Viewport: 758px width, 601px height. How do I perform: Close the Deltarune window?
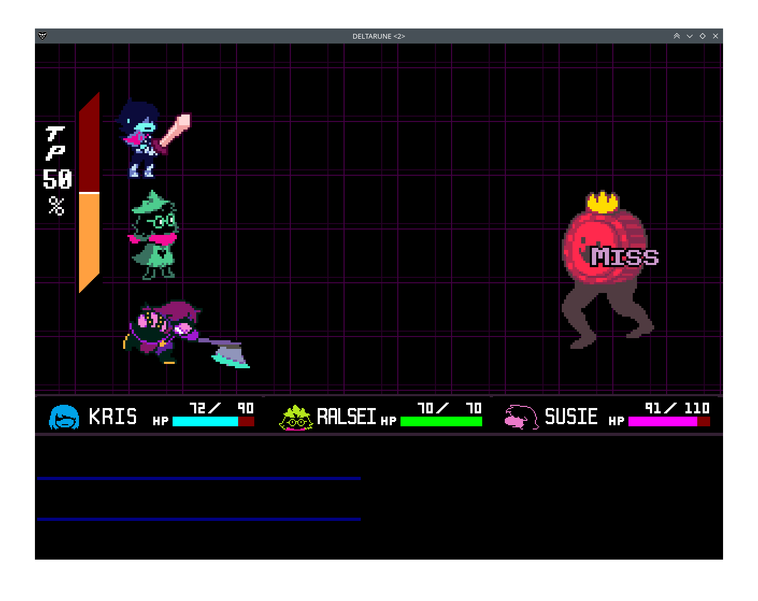716,36
